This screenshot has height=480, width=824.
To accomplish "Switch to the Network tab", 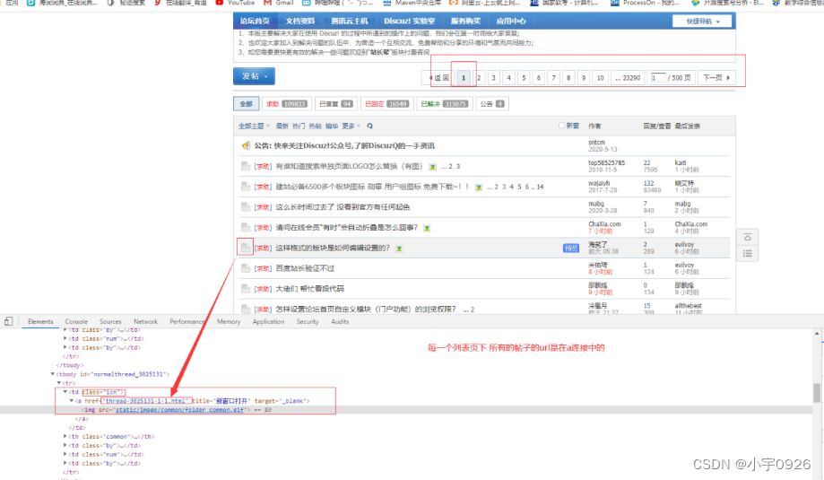I will click(x=145, y=322).
